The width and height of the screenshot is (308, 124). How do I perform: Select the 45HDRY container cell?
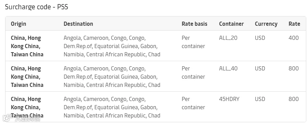[229, 99]
